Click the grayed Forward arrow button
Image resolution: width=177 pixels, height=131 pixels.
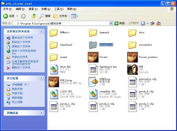(23, 16)
